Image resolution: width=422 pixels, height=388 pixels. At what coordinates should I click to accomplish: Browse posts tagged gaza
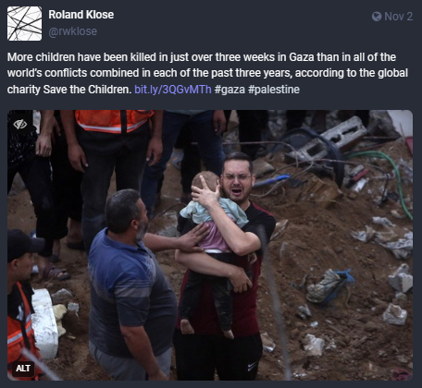tap(230, 90)
